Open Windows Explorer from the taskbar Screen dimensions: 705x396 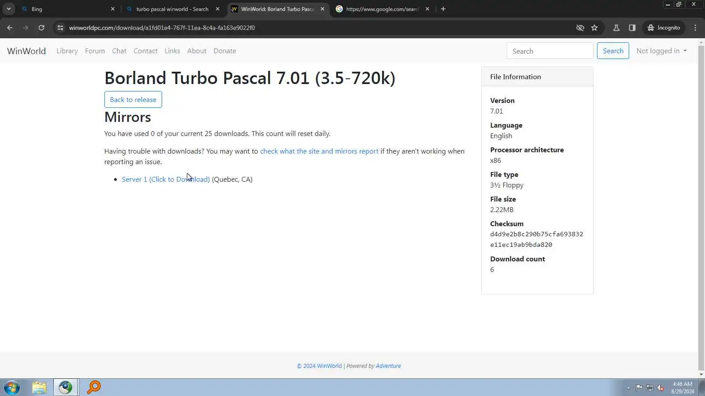tap(39, 388)
